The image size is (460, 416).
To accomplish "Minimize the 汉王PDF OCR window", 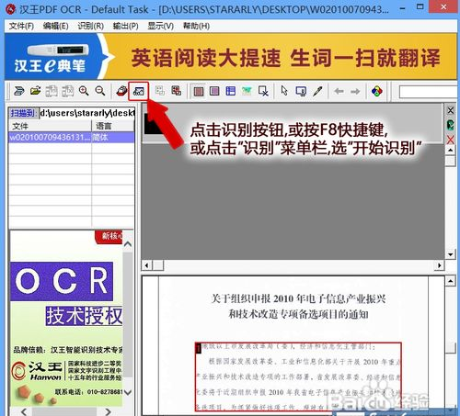I will 403,8.
